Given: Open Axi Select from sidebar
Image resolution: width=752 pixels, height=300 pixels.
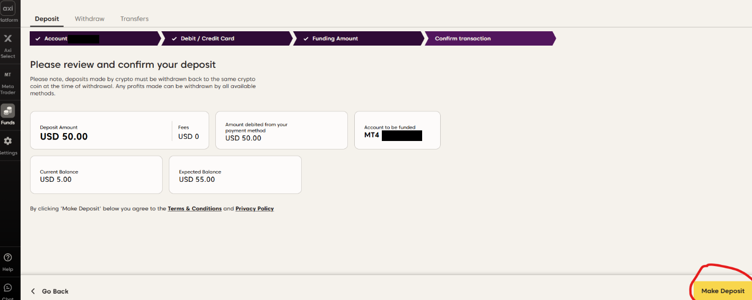Looking at the screenshot, I should point(8,39).
